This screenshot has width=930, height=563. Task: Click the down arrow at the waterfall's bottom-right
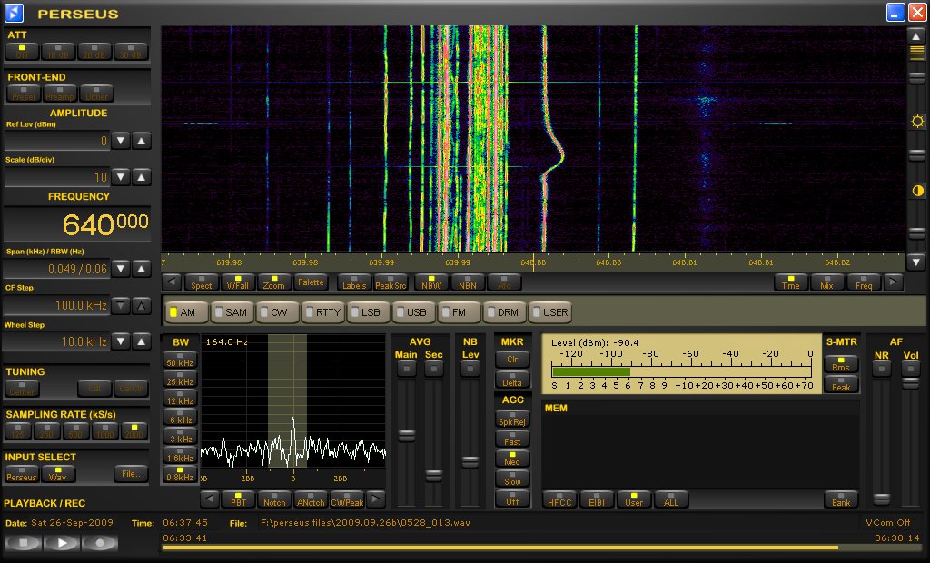point(916,261)
